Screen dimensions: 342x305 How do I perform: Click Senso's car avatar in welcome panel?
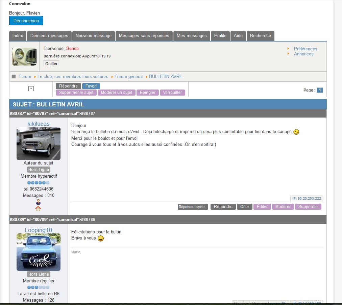24,56
